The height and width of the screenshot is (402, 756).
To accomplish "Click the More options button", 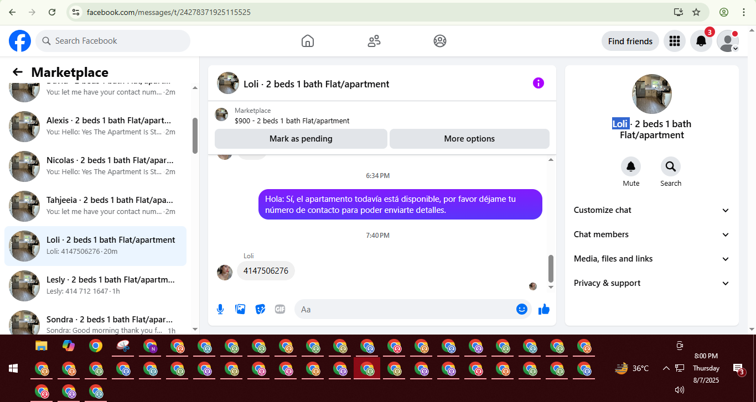I will coord(469,139).
